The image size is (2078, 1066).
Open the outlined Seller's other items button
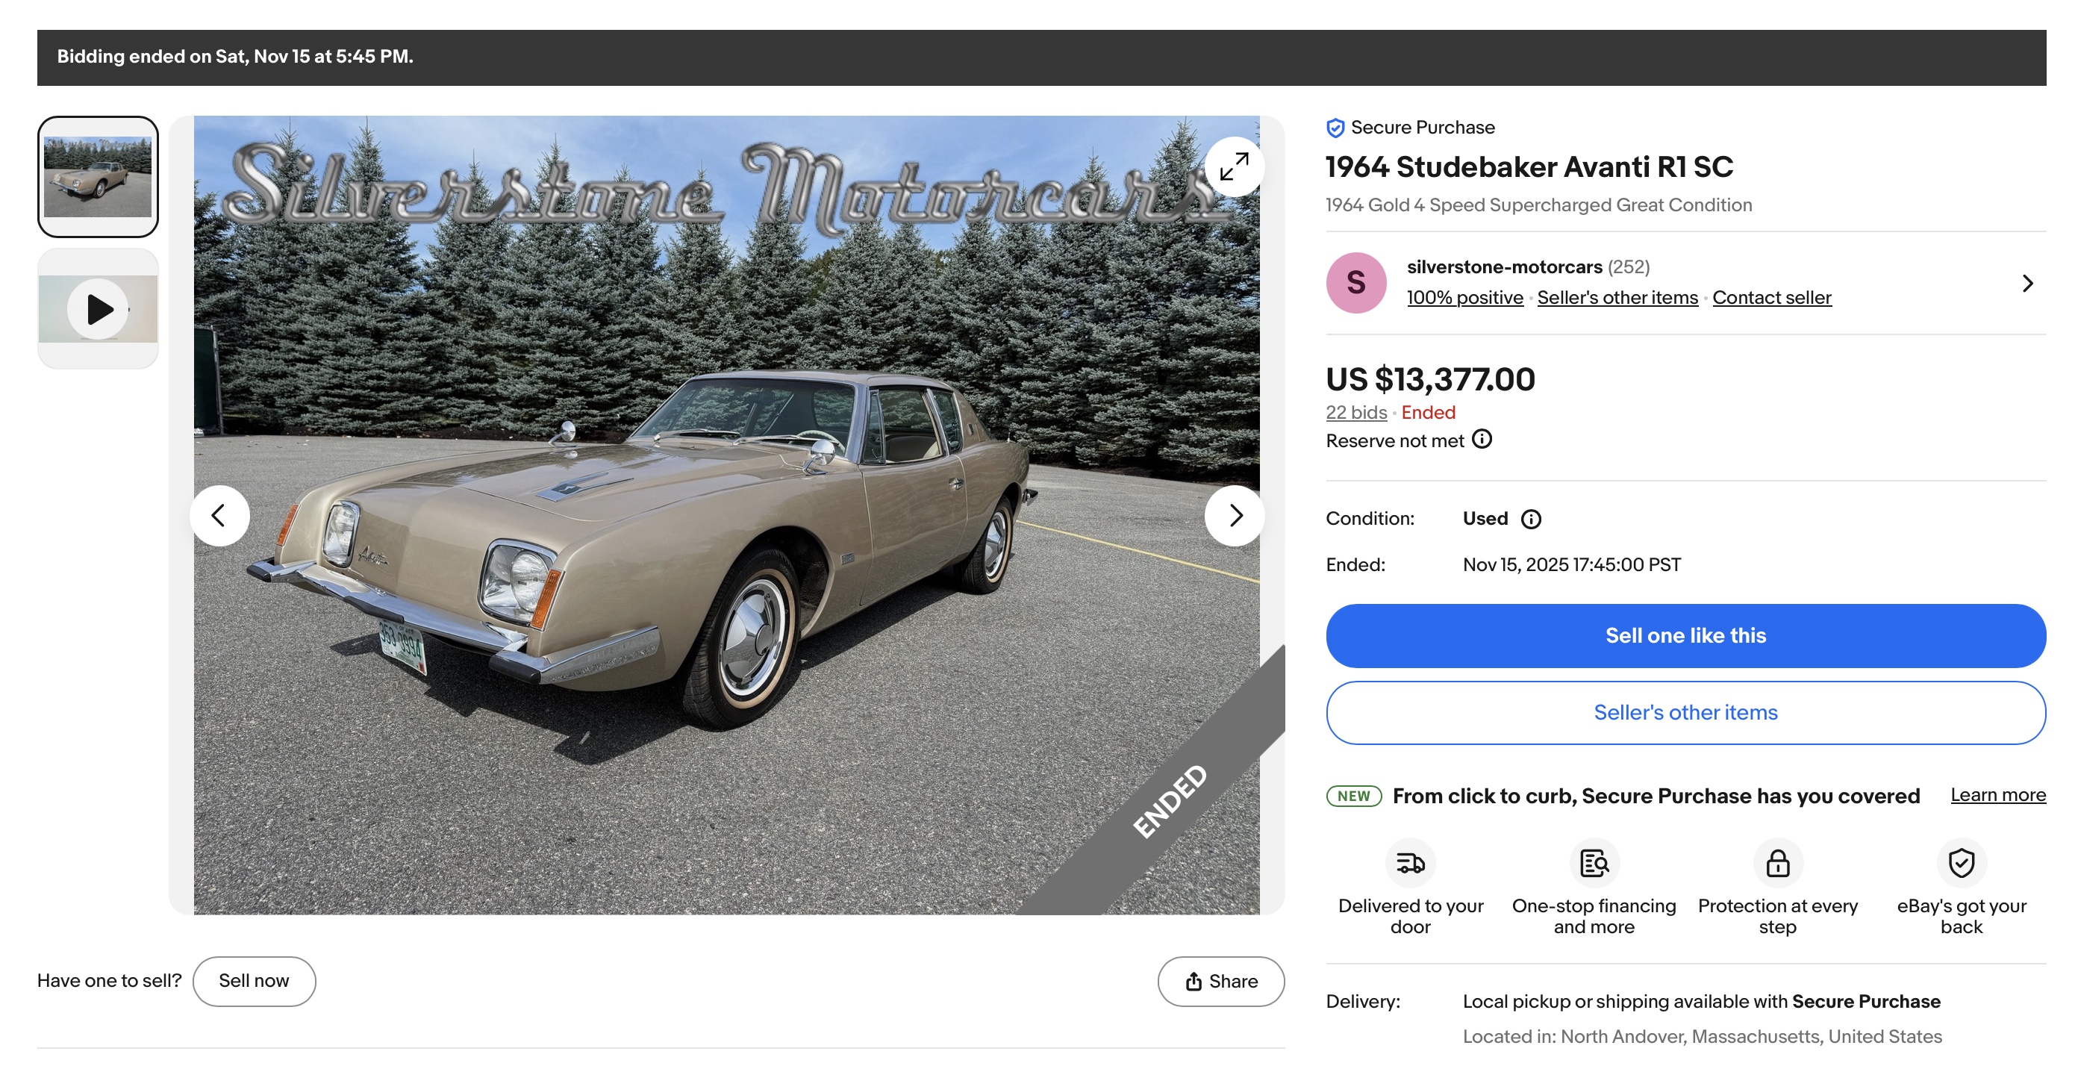(x=1685, y=713)
